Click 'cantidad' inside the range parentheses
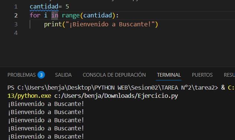Screen dimensions: 235x140 coord(98,16)
